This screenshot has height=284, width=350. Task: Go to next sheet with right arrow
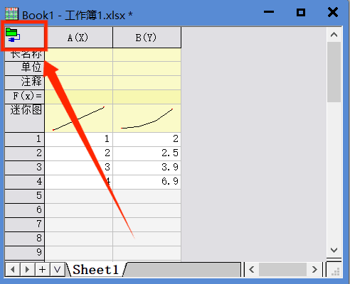tap(28, 270)
